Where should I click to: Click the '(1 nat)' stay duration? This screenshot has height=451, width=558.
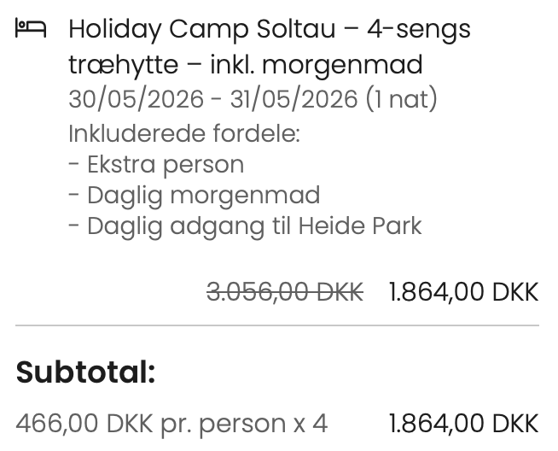[x=401, y=99]
